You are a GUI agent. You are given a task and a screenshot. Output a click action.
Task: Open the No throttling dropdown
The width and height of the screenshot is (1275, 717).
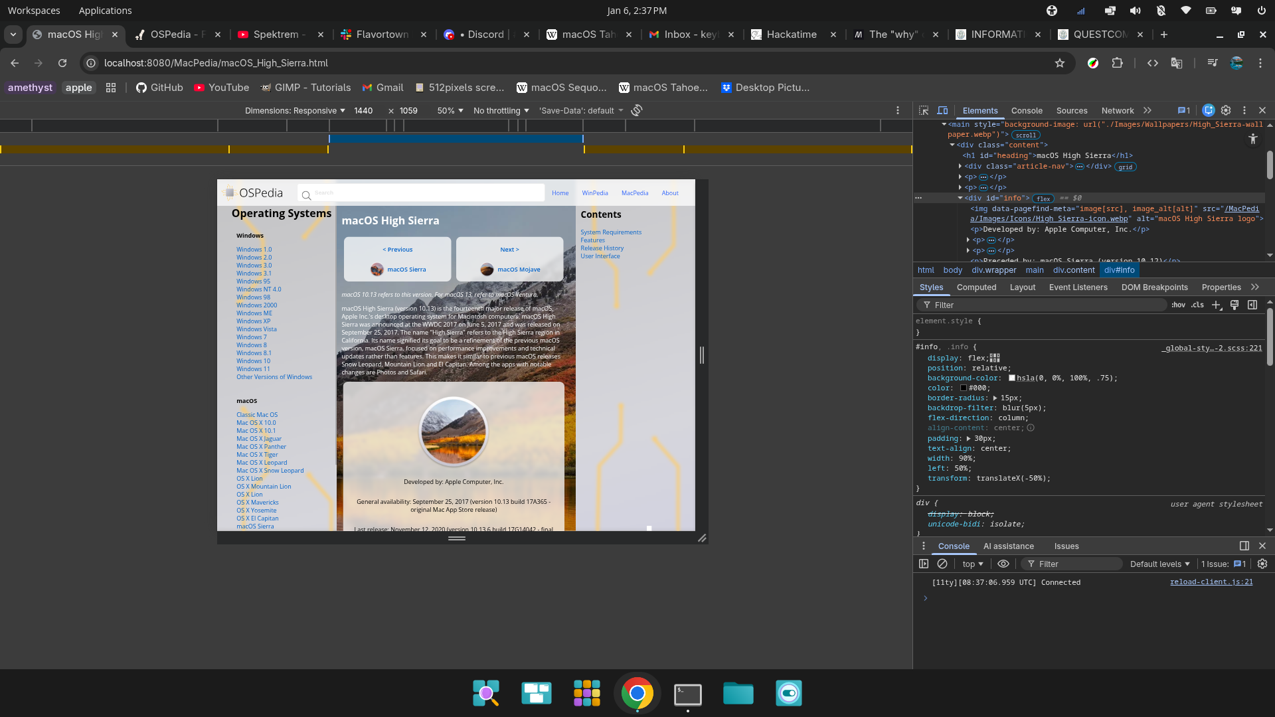[501, 111]
